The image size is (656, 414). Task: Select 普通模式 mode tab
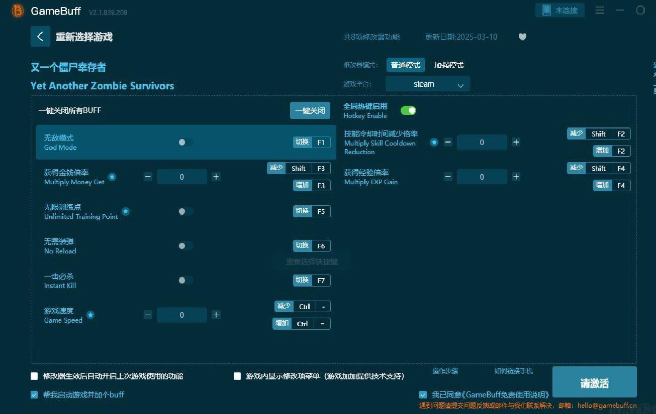(406, 65)
